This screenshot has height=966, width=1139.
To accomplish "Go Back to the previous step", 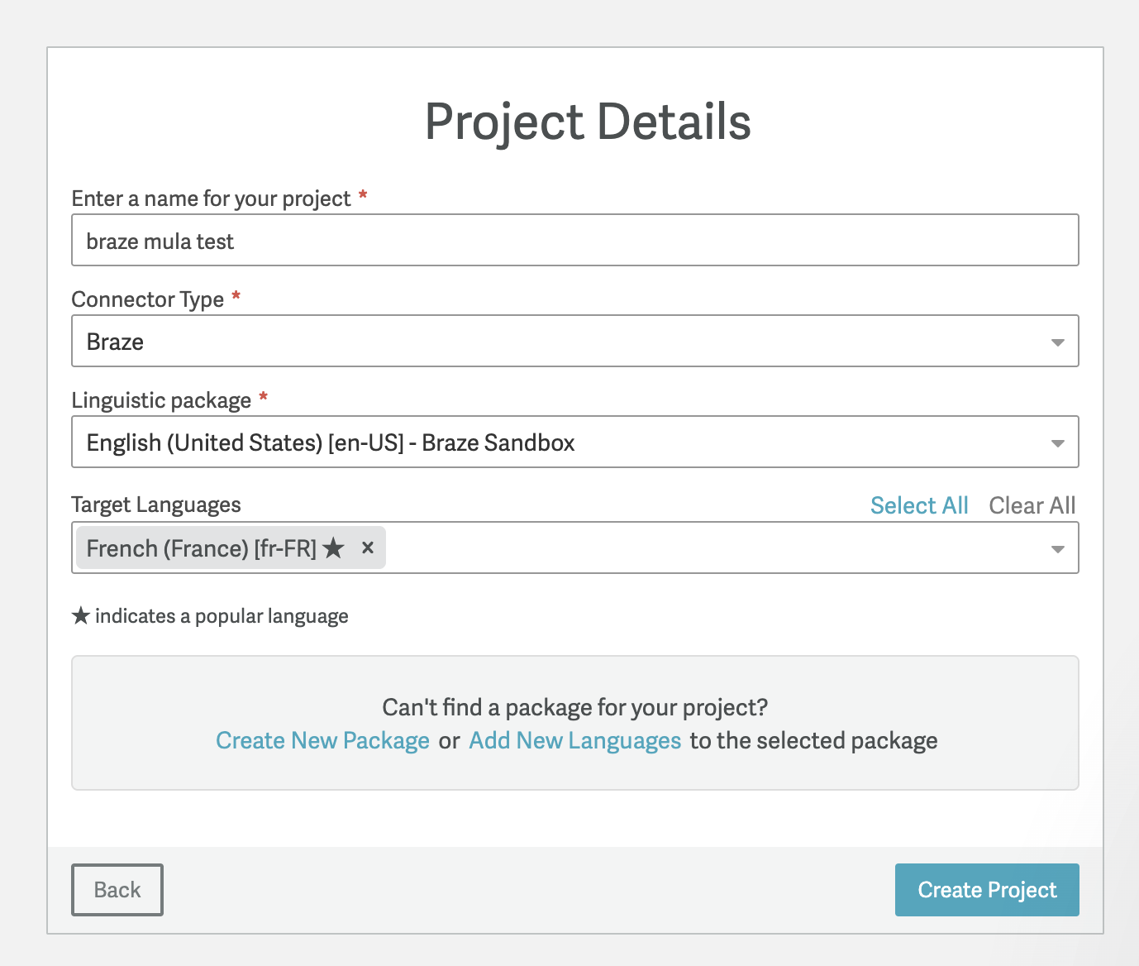I will coord(117,890).
